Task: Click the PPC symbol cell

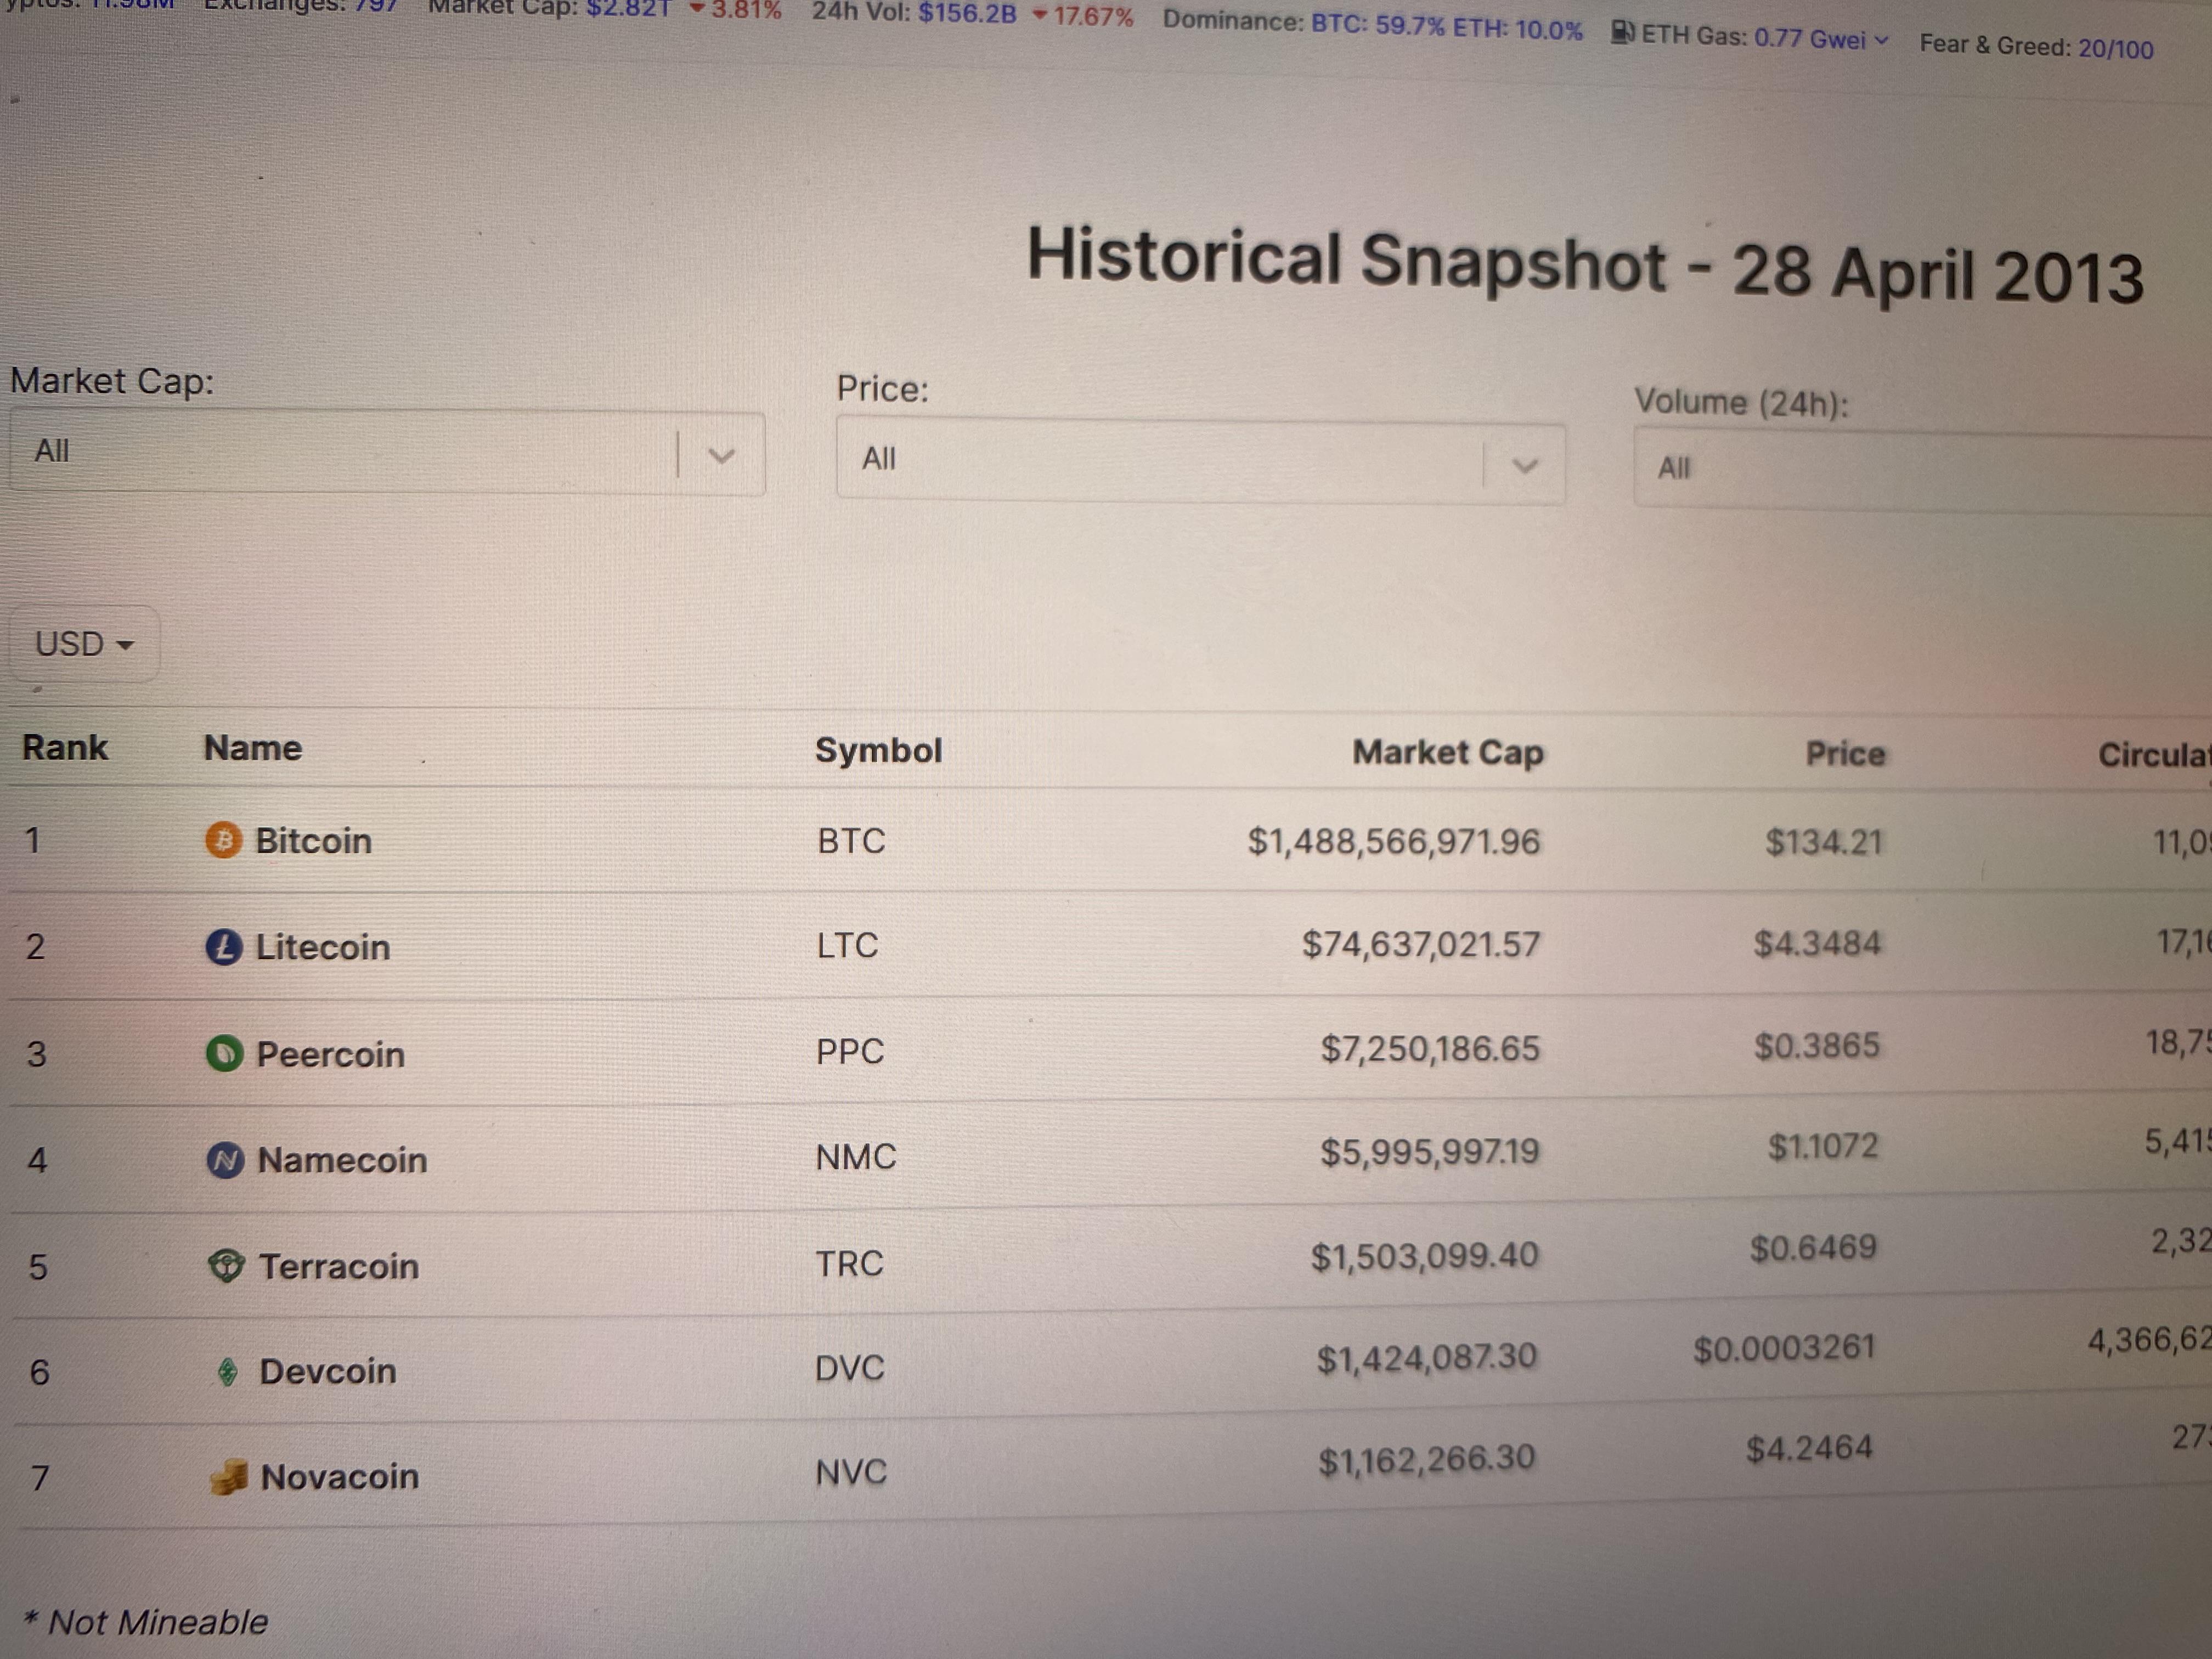Action: click(850, 1051)
